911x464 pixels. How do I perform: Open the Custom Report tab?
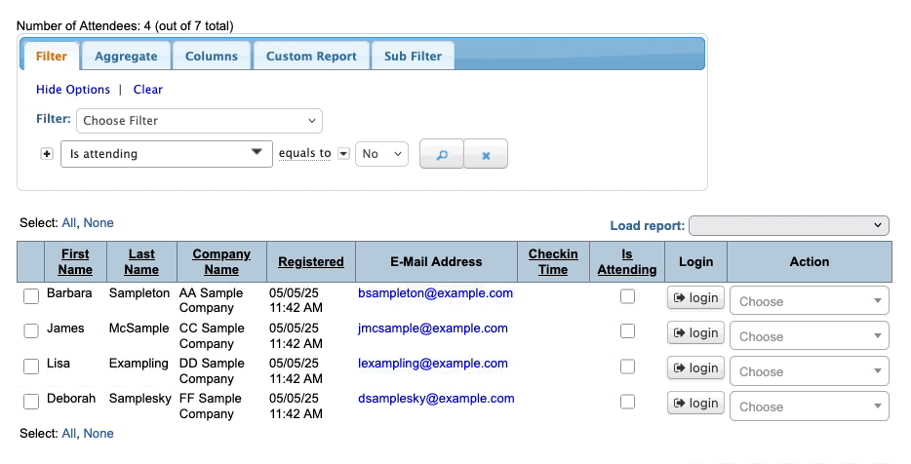coord(311,56)
